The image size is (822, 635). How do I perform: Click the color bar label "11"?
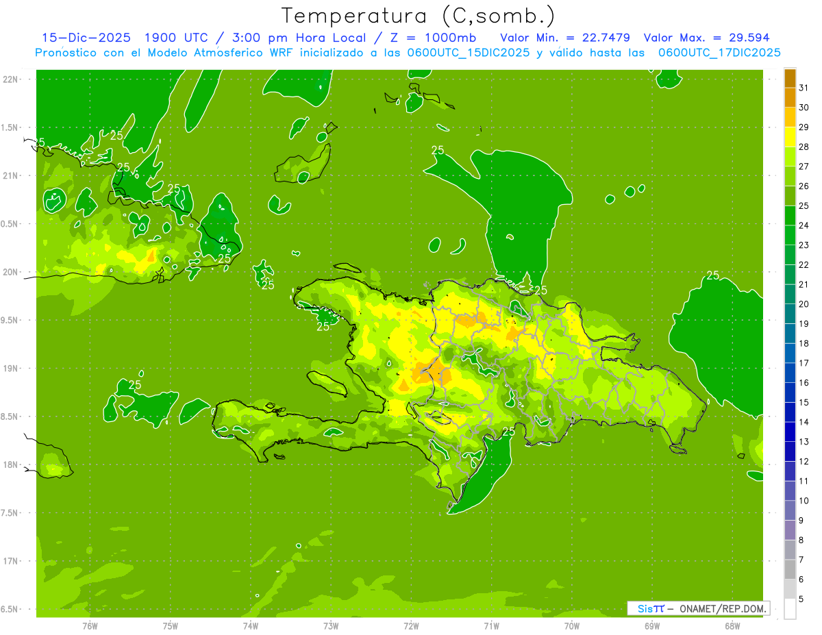(804, 481)
